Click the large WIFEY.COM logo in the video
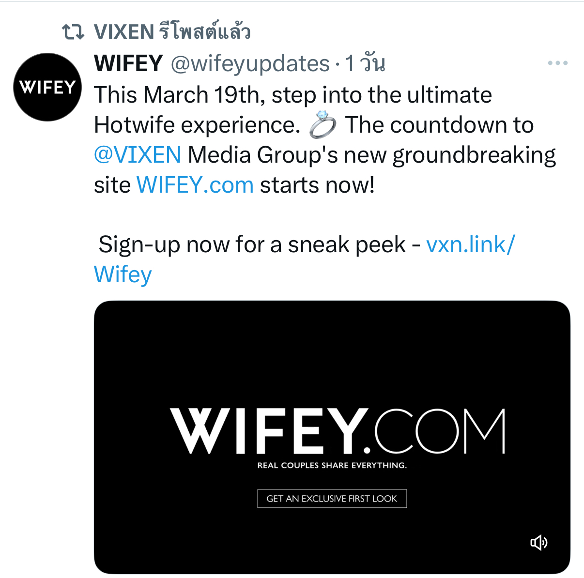 click(x=338, y=430)
